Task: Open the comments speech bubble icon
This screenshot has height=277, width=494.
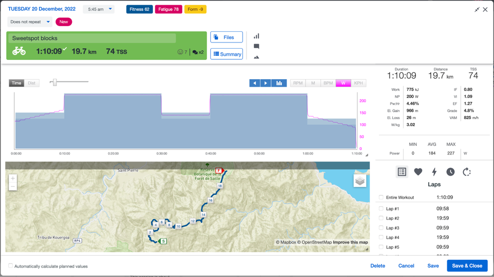Action: coord(257,46)
